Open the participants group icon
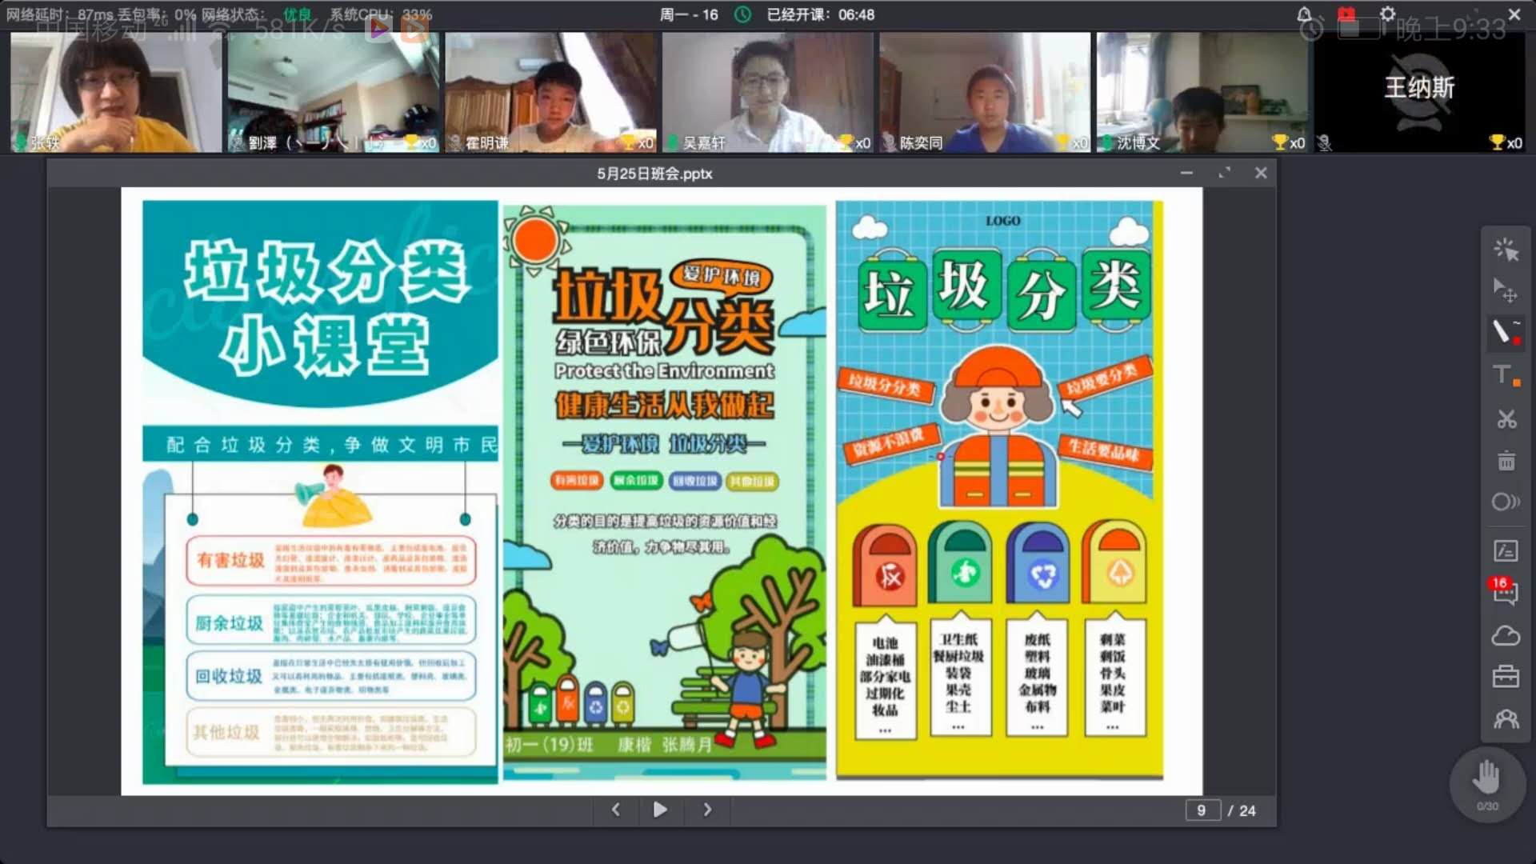Viewport: 1536px width, 864px height. coord(1506,719)
